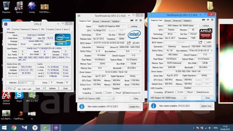Toggle DirectCompute checkbox in AMD GPU-Z

(196, 92)
